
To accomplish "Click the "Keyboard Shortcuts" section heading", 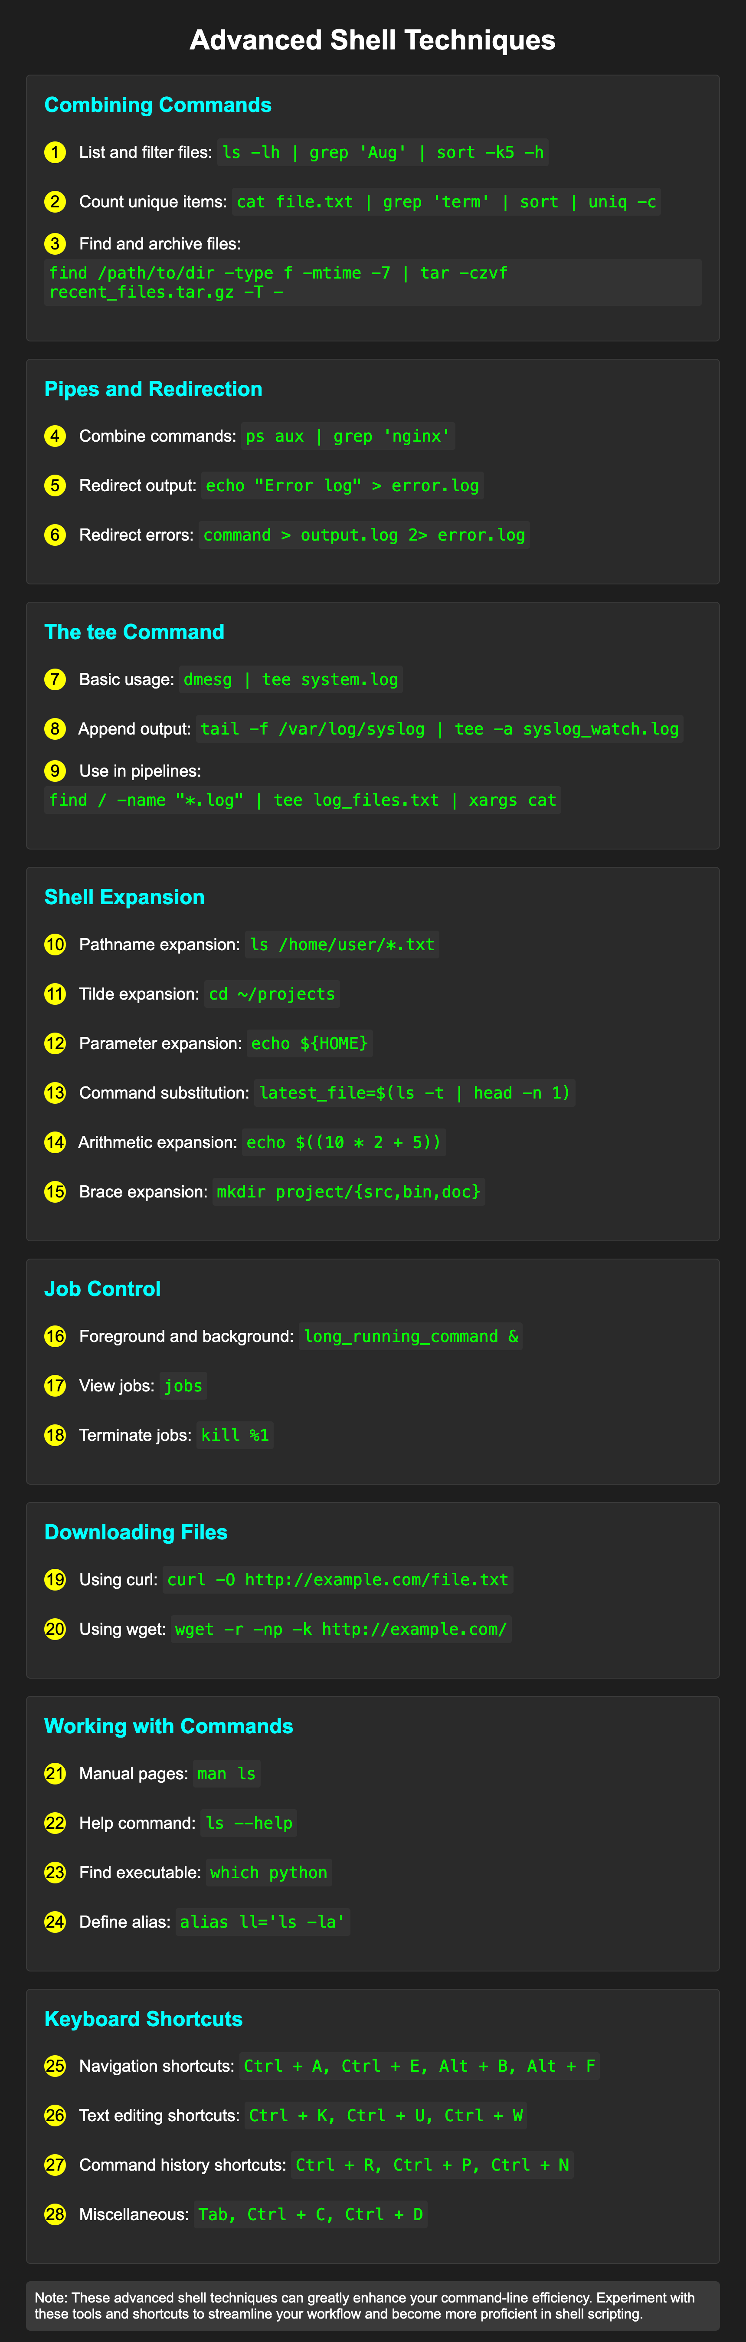I will click(144, 2019).
